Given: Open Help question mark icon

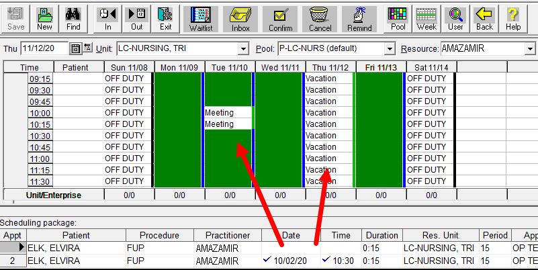Looking at the screenshot, I should click(513, 19).
